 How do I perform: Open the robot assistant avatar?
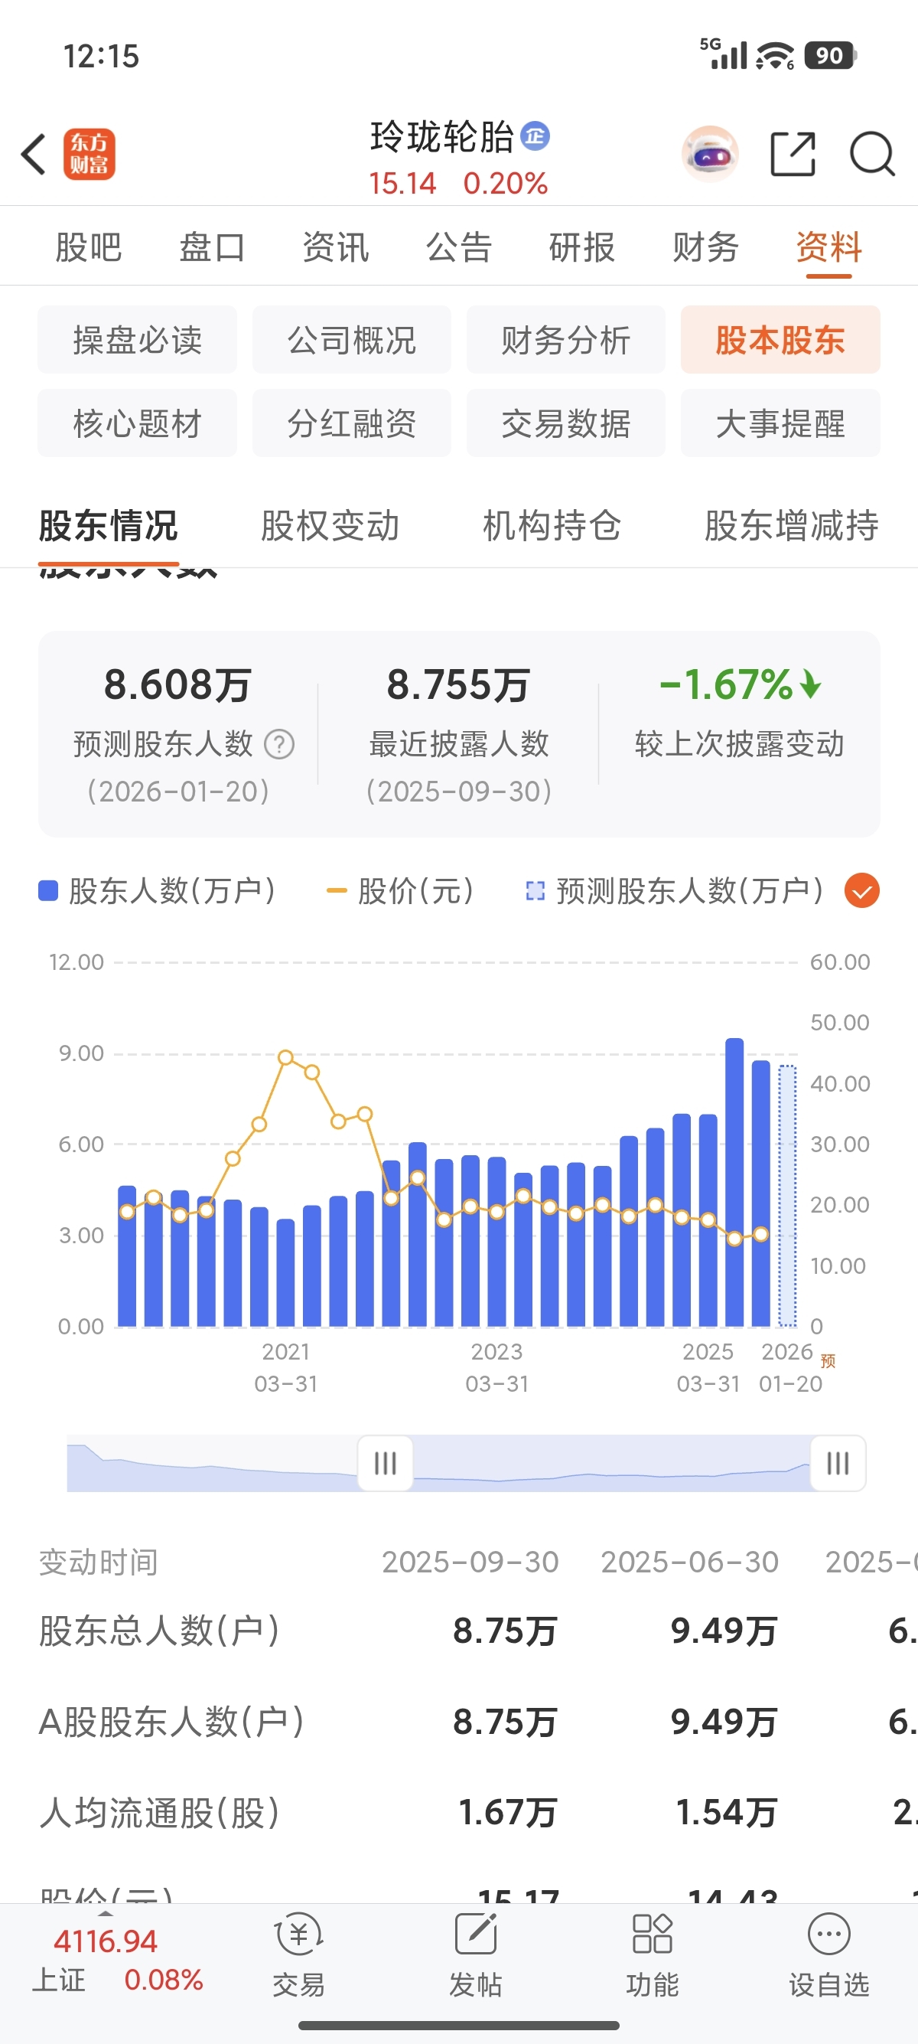coord(710,154)
